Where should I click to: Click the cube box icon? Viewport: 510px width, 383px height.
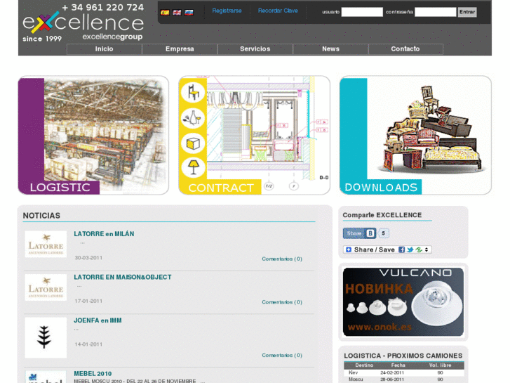pos(193,143)
